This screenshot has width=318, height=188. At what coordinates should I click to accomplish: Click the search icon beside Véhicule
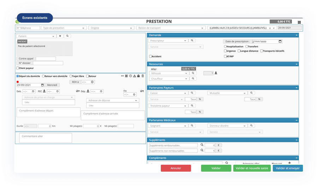(193, 73)
